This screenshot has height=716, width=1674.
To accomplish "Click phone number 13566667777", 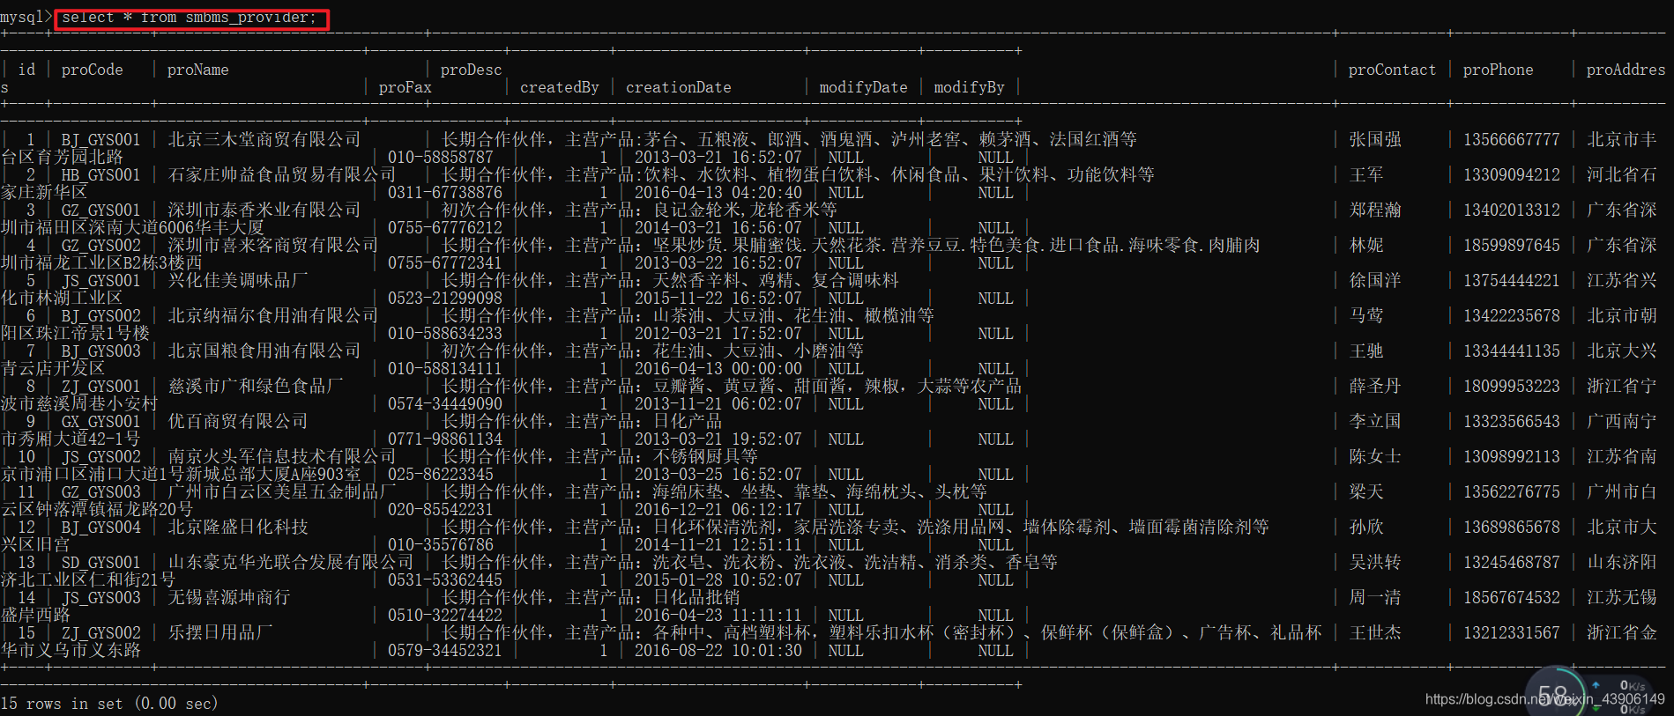I will pos(1512,140).
